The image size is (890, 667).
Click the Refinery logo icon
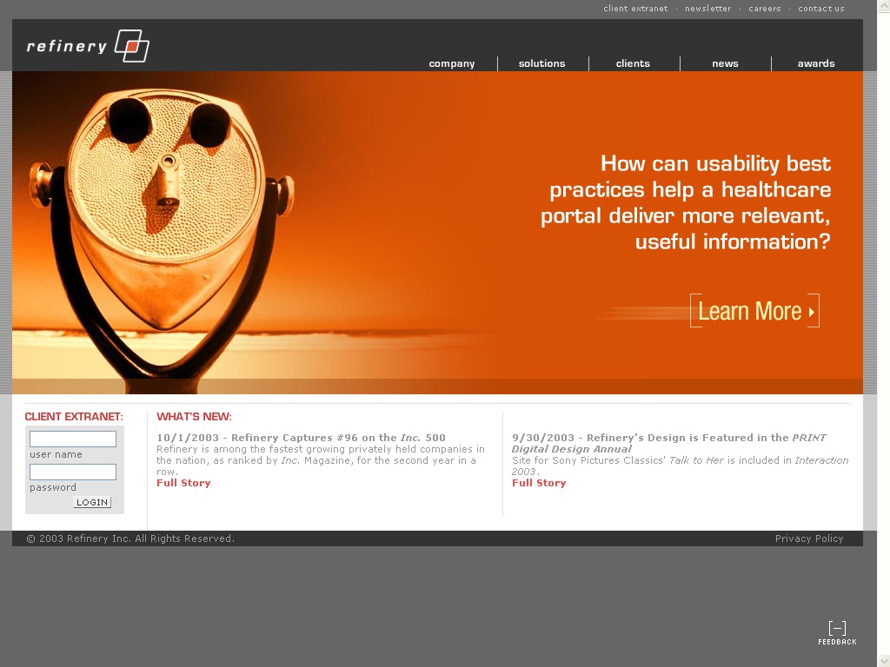pyautogui.click(x=132, y=46)
